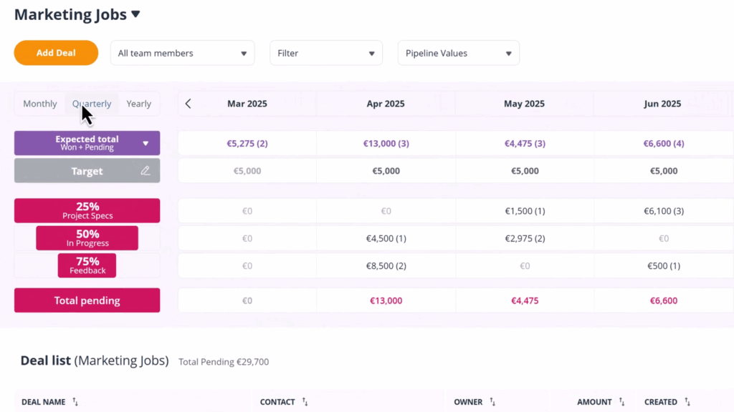This screenshot has height=412, width=734.
Task: Click the Total pending row label
Action: coord(87,300)
